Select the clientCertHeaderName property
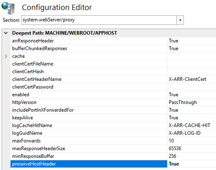Viewport: 216px width, 170px height. 37,79
